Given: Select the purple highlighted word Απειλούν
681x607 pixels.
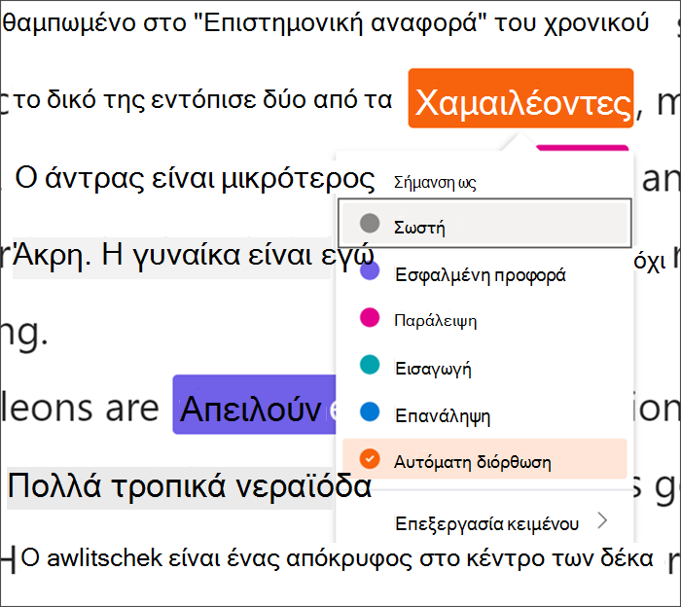Looking at the screenshot, I should [254, 405].
